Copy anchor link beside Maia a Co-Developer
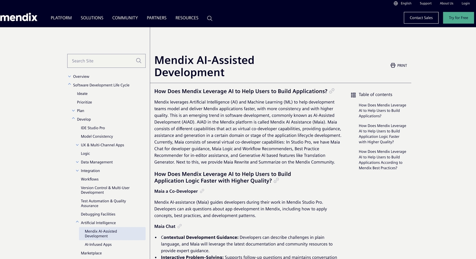 coord(202,191)
